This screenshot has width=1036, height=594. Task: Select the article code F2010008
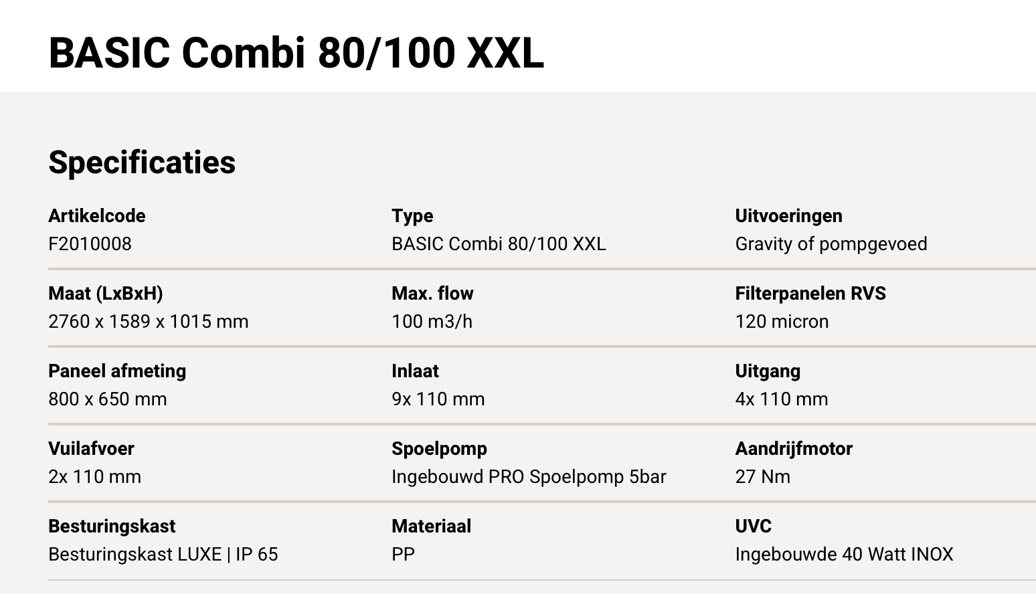90,243
